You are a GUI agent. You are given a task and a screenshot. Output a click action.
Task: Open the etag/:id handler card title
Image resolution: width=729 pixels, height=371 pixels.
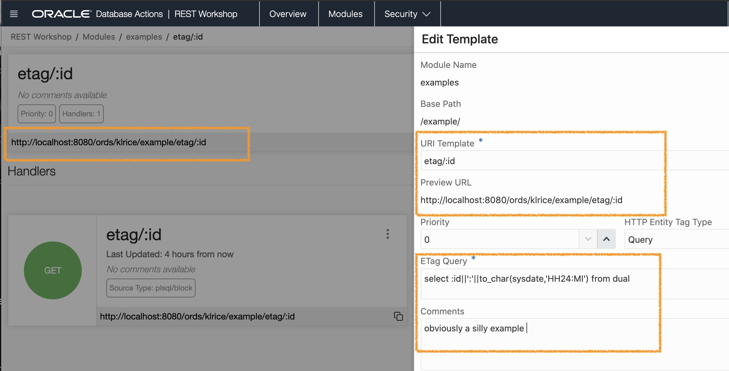point(134,235)
